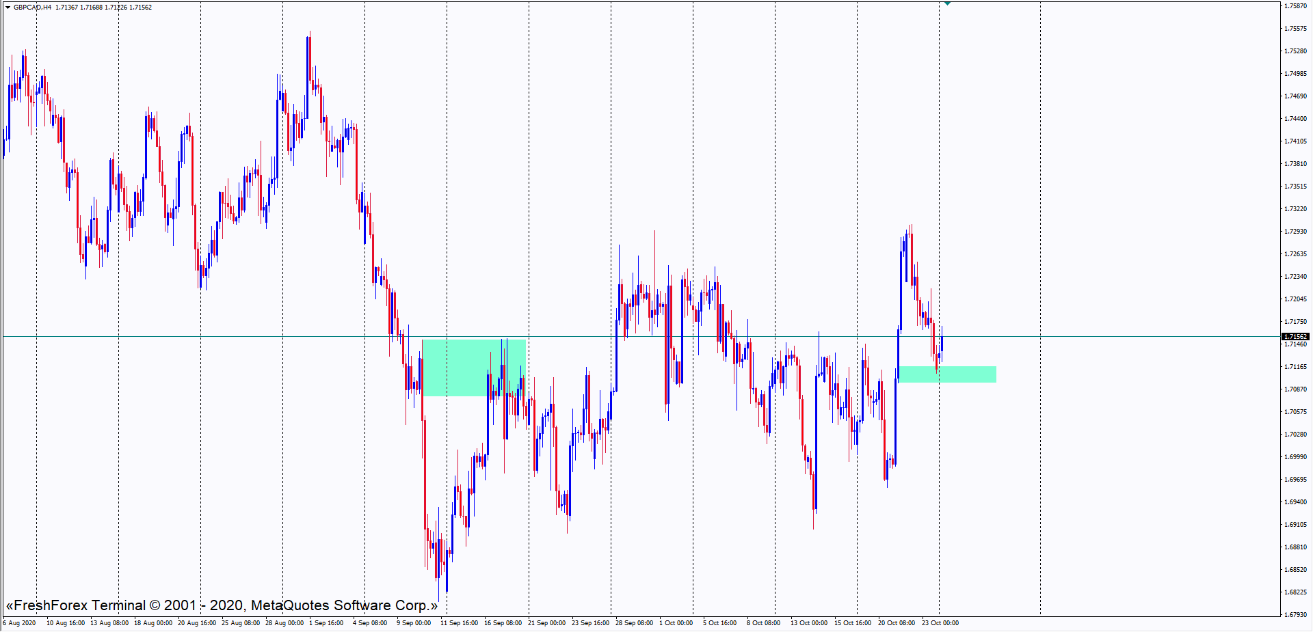This screenshot has width=1313, height=632.
Task: Click the 13 Oct 00:00 time label
Action: 809,623
